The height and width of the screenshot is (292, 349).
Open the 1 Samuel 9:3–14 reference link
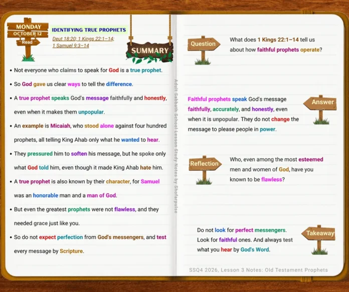[x=71, y=46]
